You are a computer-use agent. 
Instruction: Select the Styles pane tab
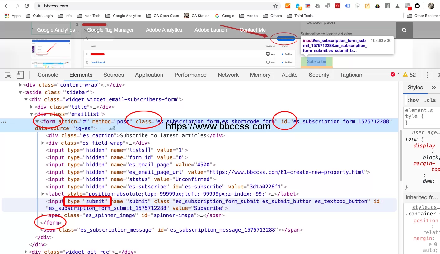(415, 88)
